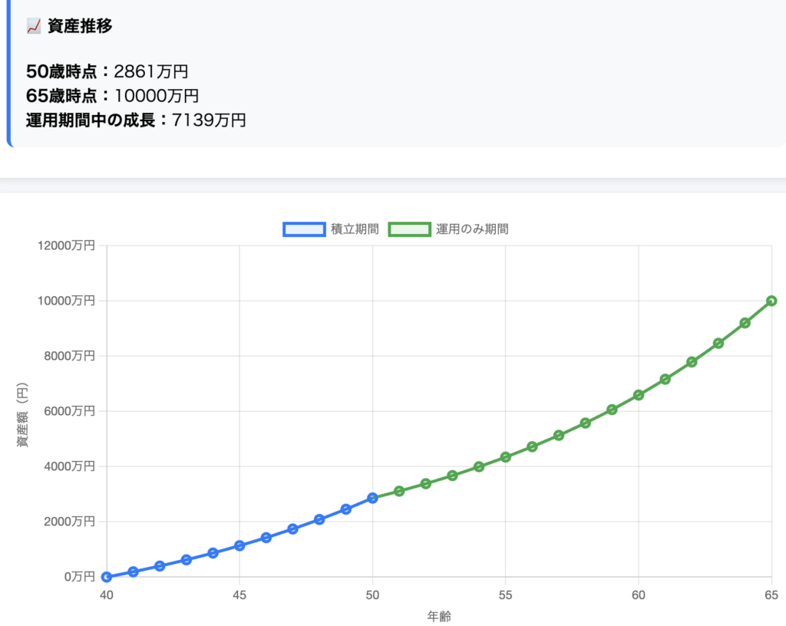The height and width of the screenshot is (626, 786).
Task: Select the blue data point at age 45
Action: coord(239,545)
